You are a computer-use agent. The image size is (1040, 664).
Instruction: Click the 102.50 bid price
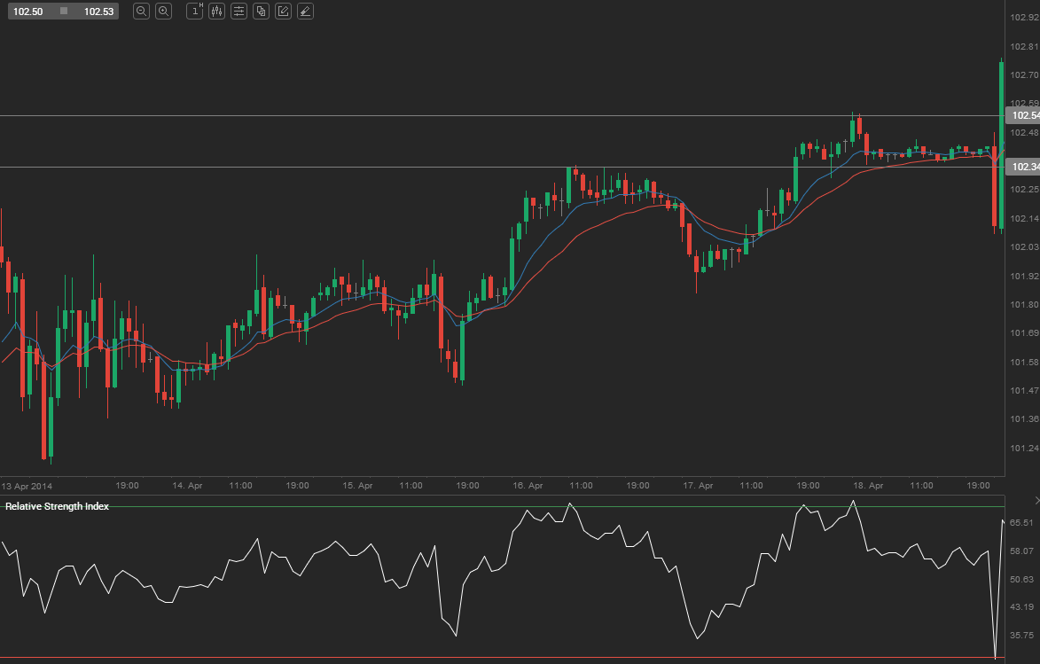coord(28,12)
